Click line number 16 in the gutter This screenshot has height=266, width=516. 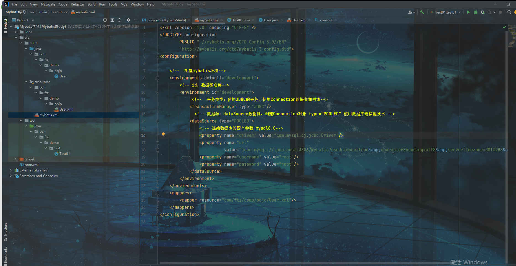pyautogui.click(x=143, y=135)
